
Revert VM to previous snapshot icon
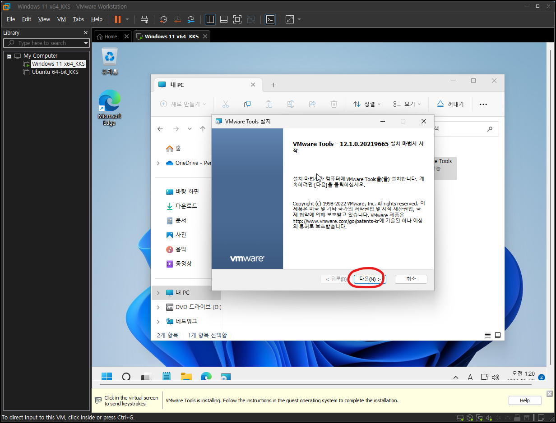pos(177,19)
